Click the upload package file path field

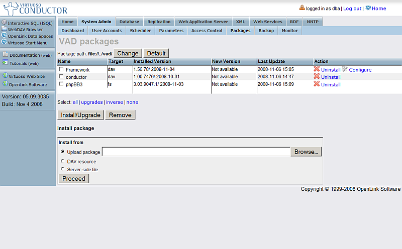click(196, 152)
